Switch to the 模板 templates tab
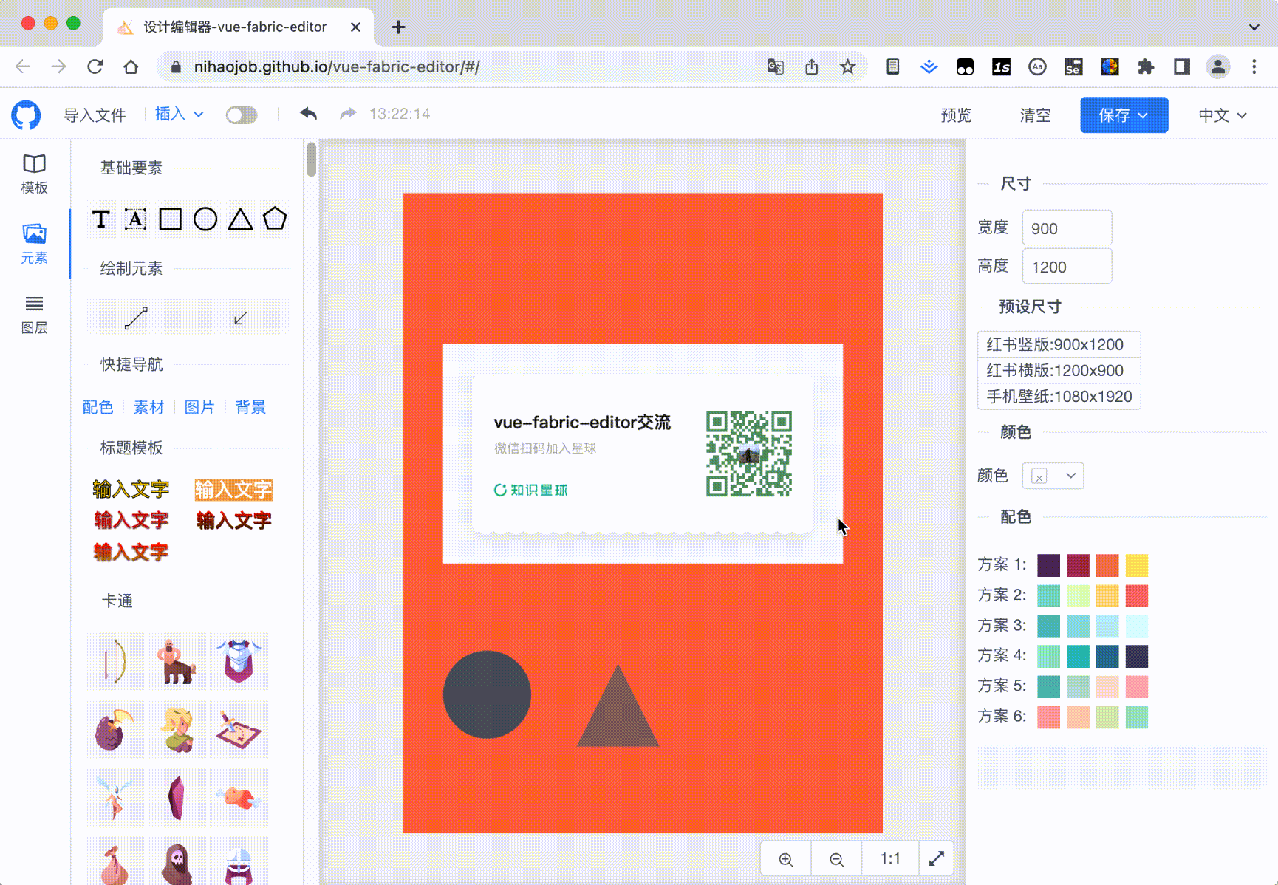Screen dimensions: 1278x885 pyautogui.click(x=34, y=174)
